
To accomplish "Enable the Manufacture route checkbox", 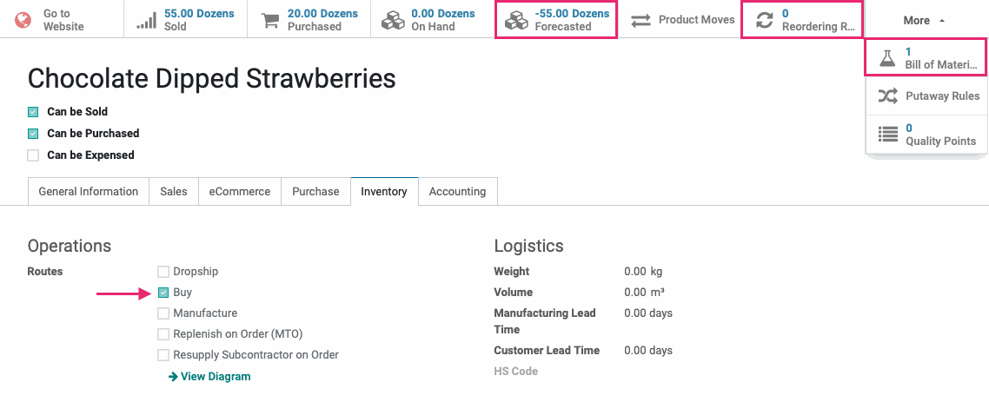I will [163, 313].
